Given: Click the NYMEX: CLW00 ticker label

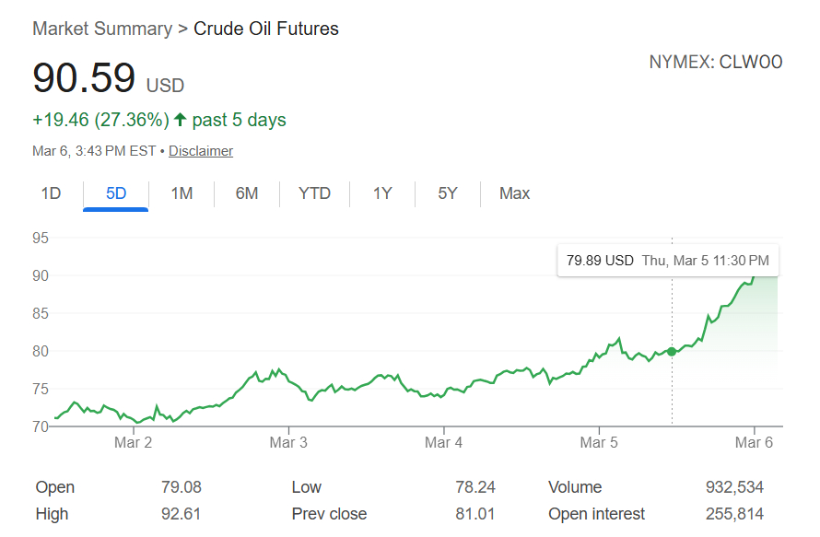Looking at the screenshot, I should (x=715, y=63).
